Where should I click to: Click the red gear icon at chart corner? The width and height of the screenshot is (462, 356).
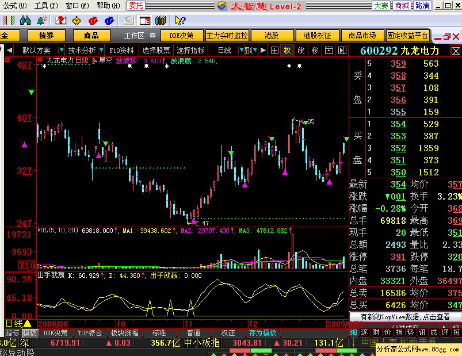(7, 60)
